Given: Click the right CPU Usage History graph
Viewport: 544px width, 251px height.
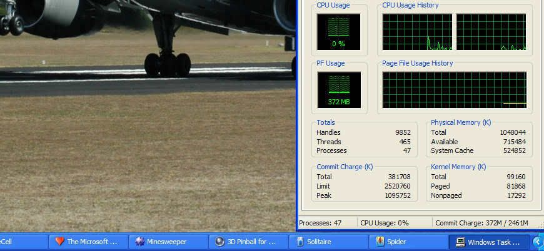Looking at the screenshot, I should [491, 32].
